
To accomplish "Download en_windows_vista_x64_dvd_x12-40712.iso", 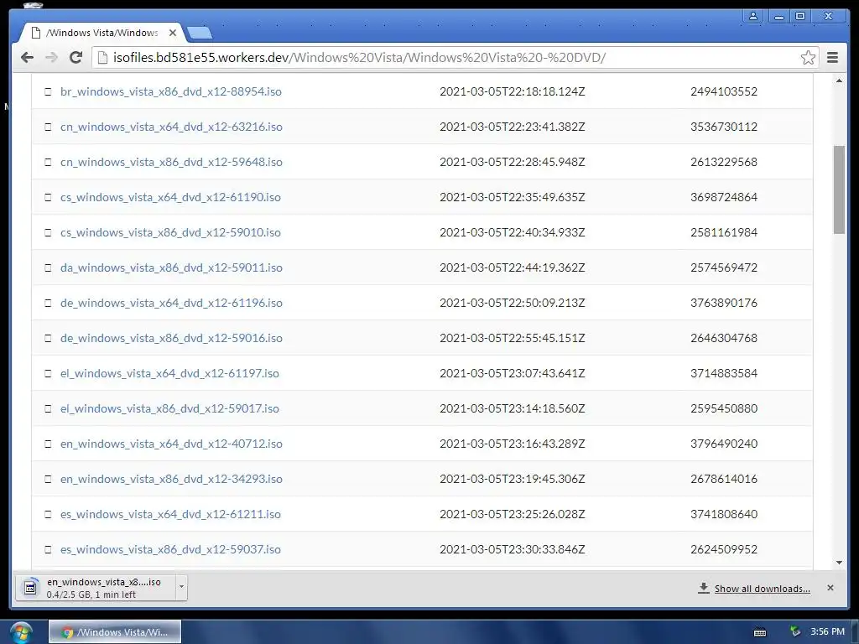I will pos(171,444).
